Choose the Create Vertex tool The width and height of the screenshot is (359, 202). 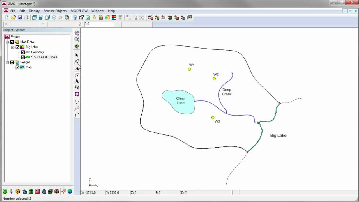tap(77, 109)
